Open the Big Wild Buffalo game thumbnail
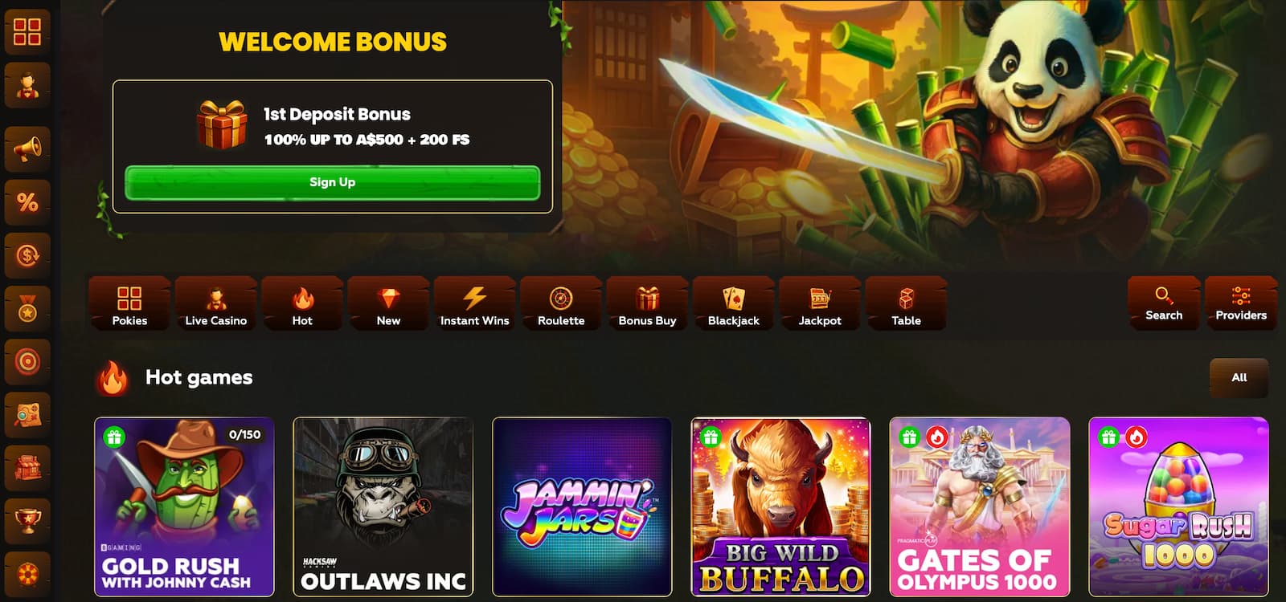Screen dimensions: 1286x602 point(780,506)
